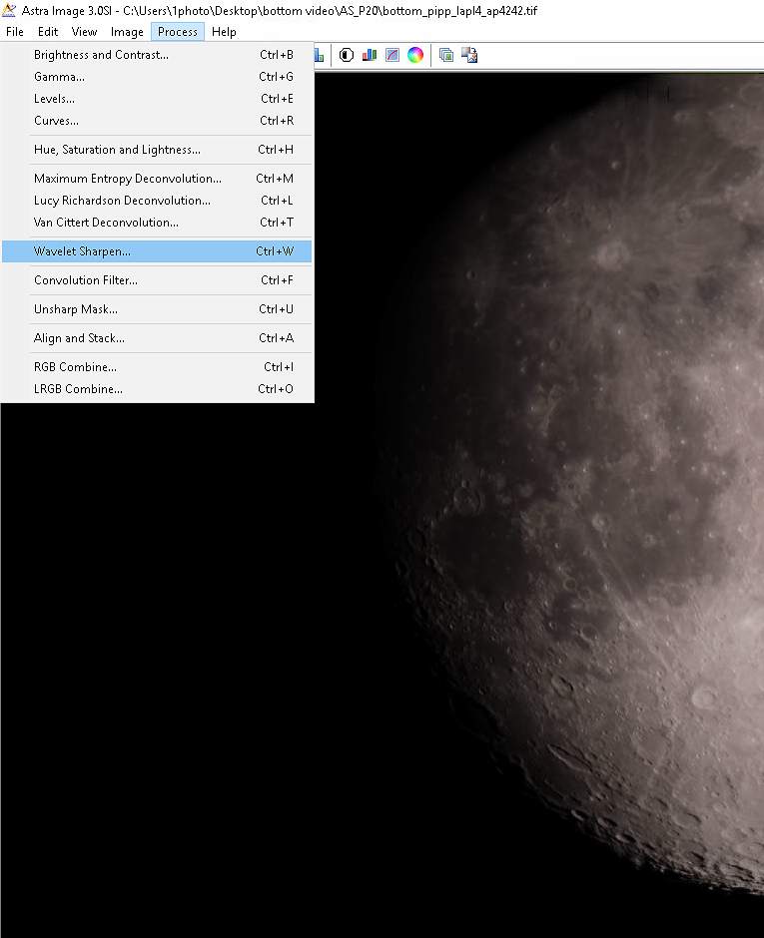The height and width of the screenshot is (938, 764).
Task: Choose Curves from Process menu
Action: 157,120
